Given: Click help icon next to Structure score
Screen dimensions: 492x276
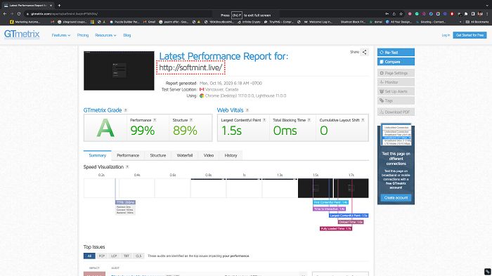Looking at the screenshot, I should (x=190, y=120).
